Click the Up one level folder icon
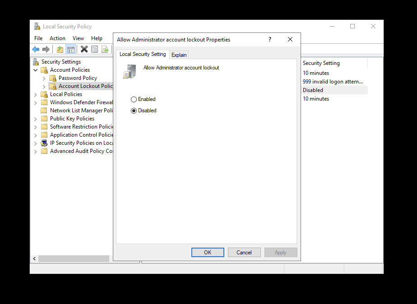 point(60,50)
